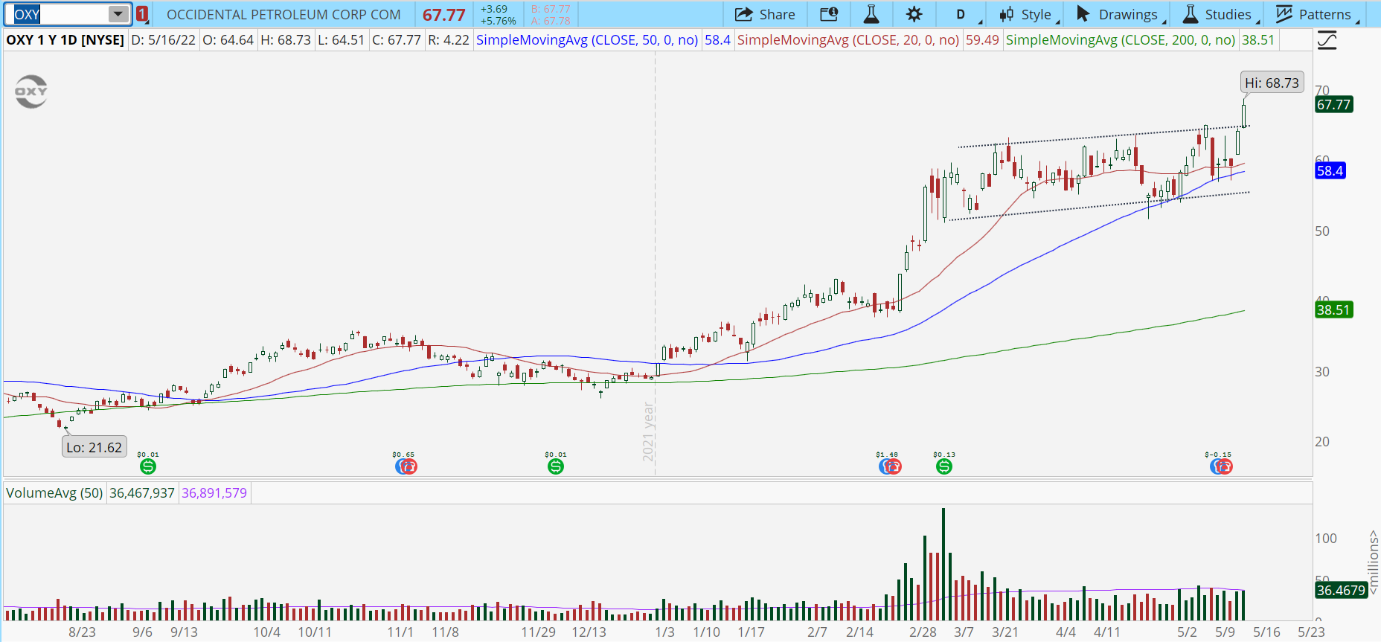The height and width of the screenshot is (642, 1381).
Task: Click the VolumeAvg (50) study label
Action: pyautogui.click(x=54, y=492)
